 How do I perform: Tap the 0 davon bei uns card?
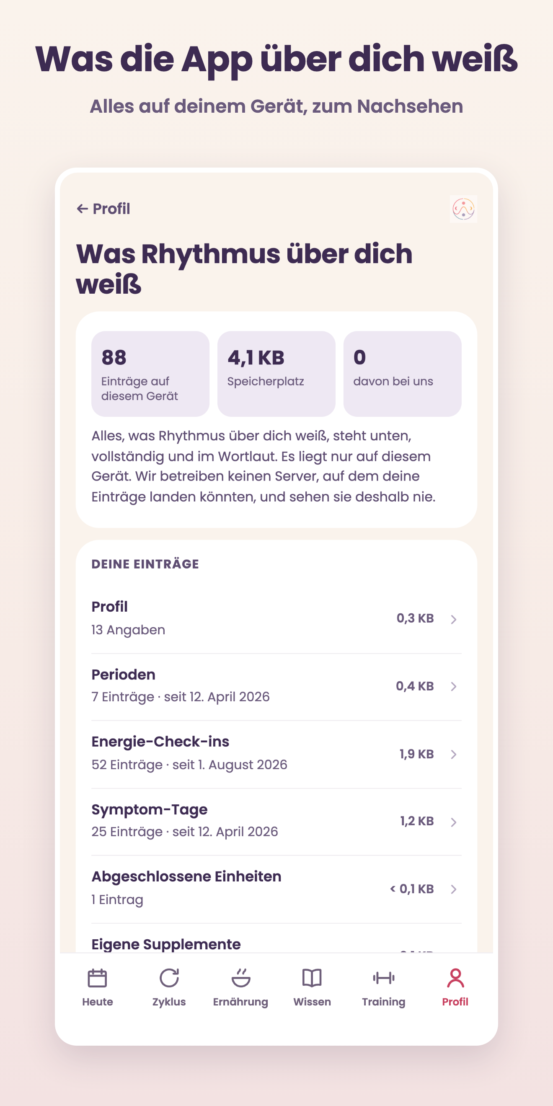(x=402, y=374)
